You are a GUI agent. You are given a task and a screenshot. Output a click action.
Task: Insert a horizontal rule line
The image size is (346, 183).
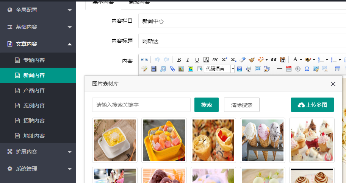(280, 69)
